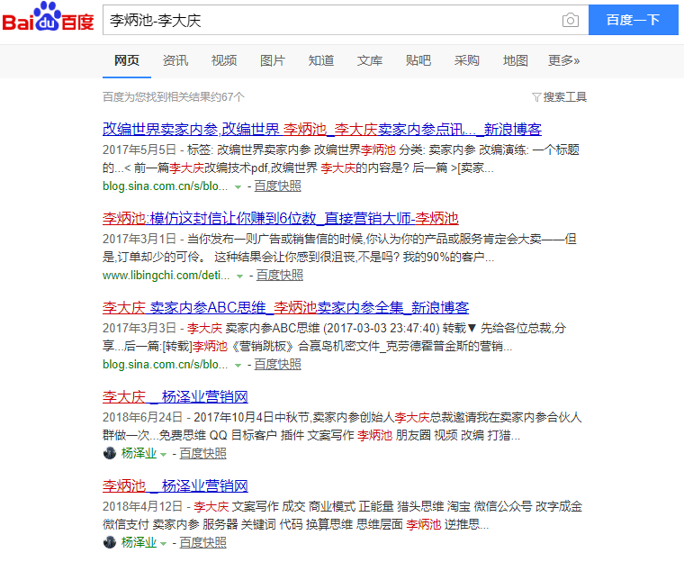Screen dimensions: 684x562
Task: Click the 百度一下 search button
Action: pyautogui.click(x=633, y=20)
